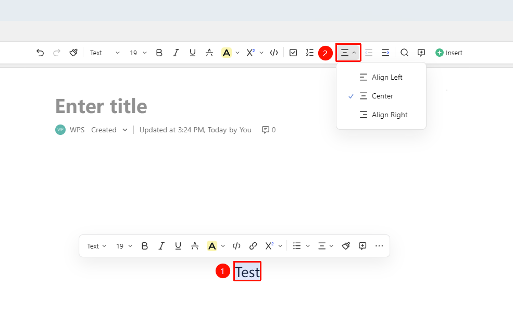The width and height of the screenshot is (513, 311).
Task: Insert inline code from top toolbar
Action: tap(274, 53)
